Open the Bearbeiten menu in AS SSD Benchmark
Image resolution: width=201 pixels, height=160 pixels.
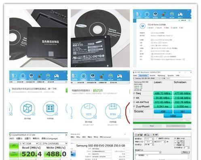tap(143, 75)
